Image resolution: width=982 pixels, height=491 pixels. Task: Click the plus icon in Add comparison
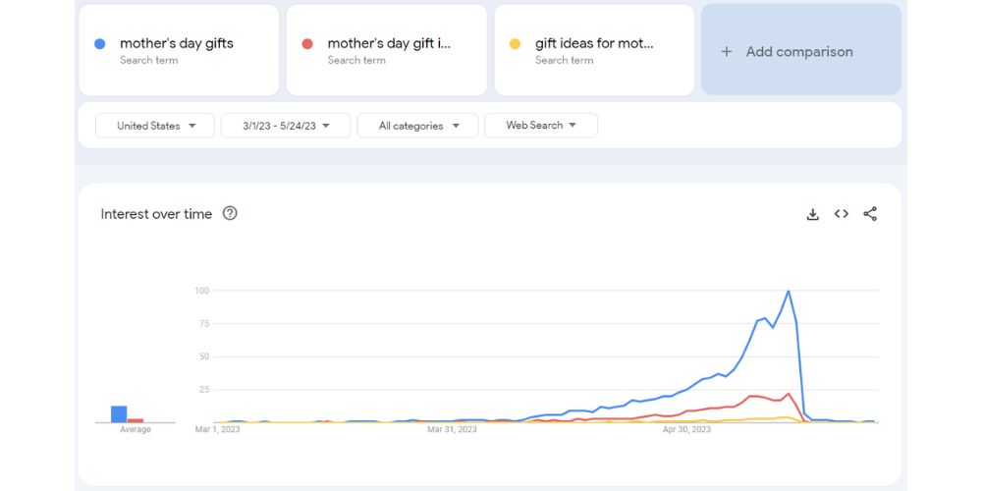727,52
